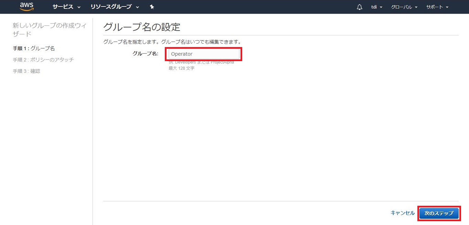The width and height of the screenshot is (469, 225).
Task: Open the tdi account dropdown
Action: coord(377,7)
